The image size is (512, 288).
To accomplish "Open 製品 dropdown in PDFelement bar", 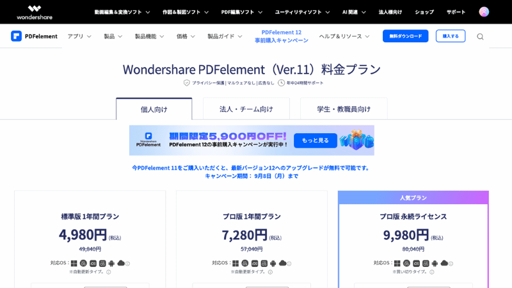I will pos(113,36).
